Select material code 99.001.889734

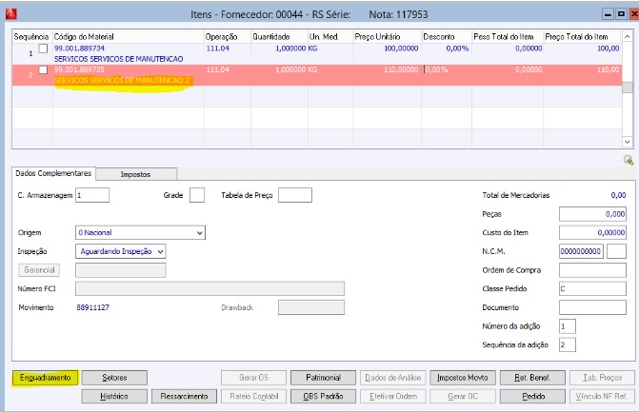tap(79, 49)
